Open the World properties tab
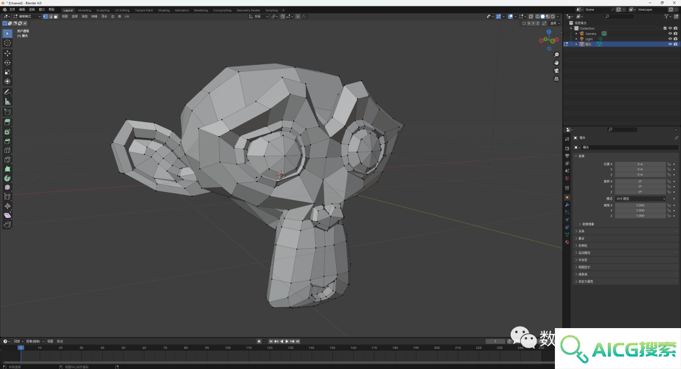This screenshot has height=369, width=681. coord(567,178)
